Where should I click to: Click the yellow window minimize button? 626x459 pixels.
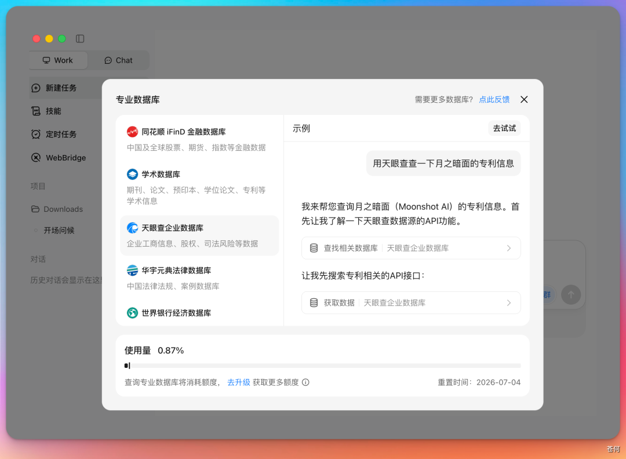click(x=49, y=39)
